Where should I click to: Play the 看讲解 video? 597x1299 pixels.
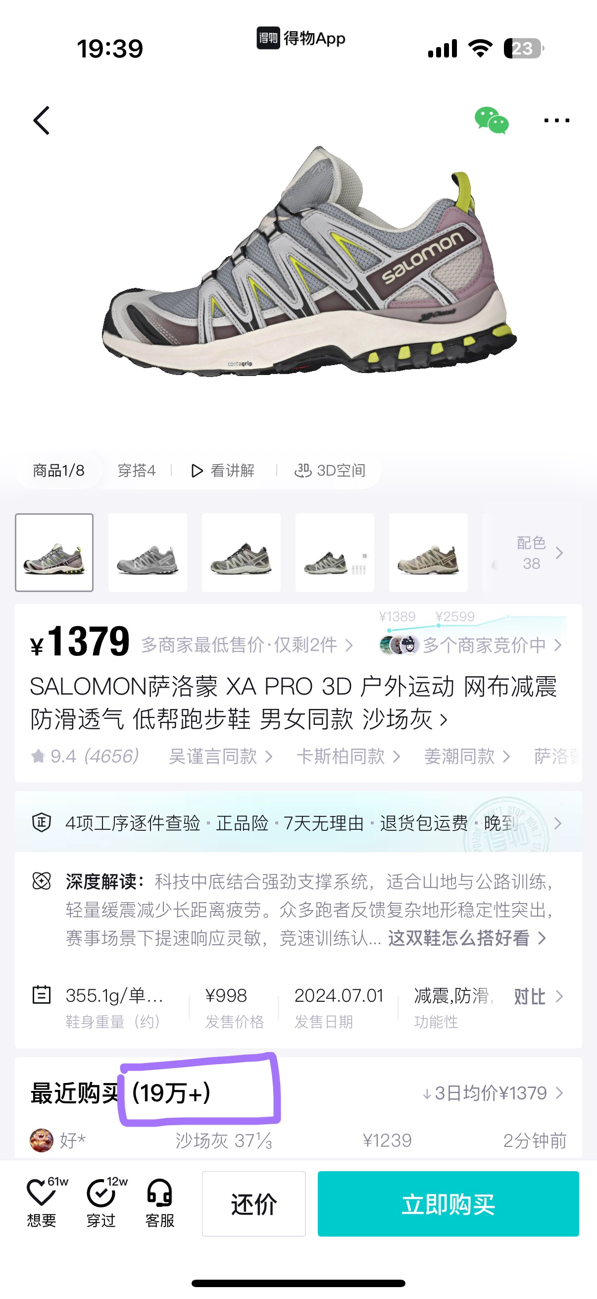[x=223, y=471]
